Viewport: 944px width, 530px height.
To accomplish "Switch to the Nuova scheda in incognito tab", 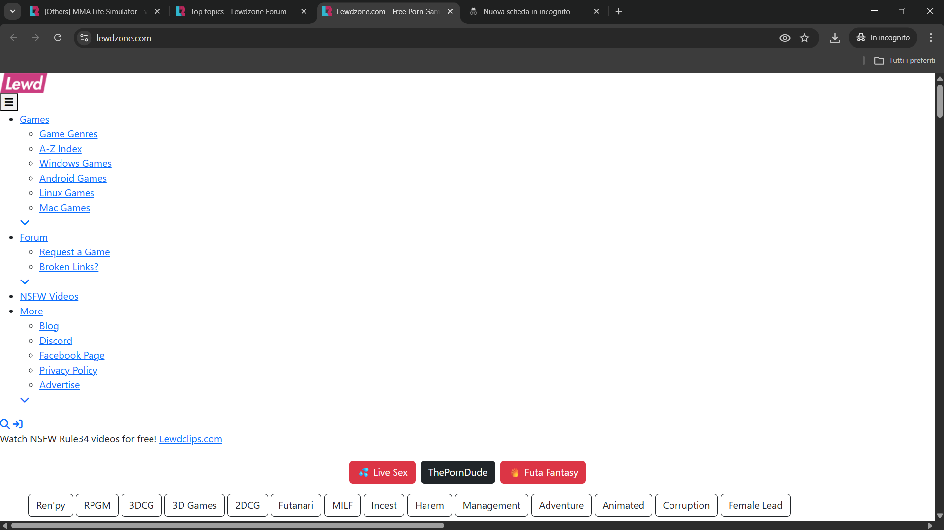I will (526, 11).
